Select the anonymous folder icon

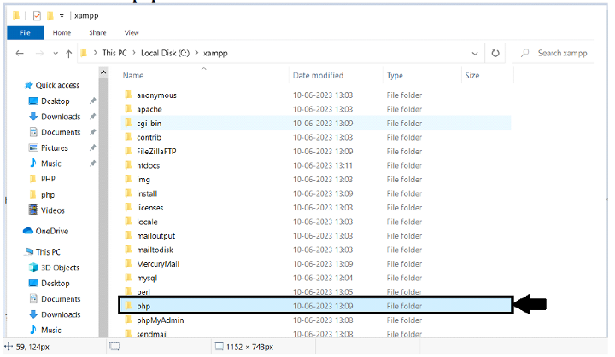[128, 95]
